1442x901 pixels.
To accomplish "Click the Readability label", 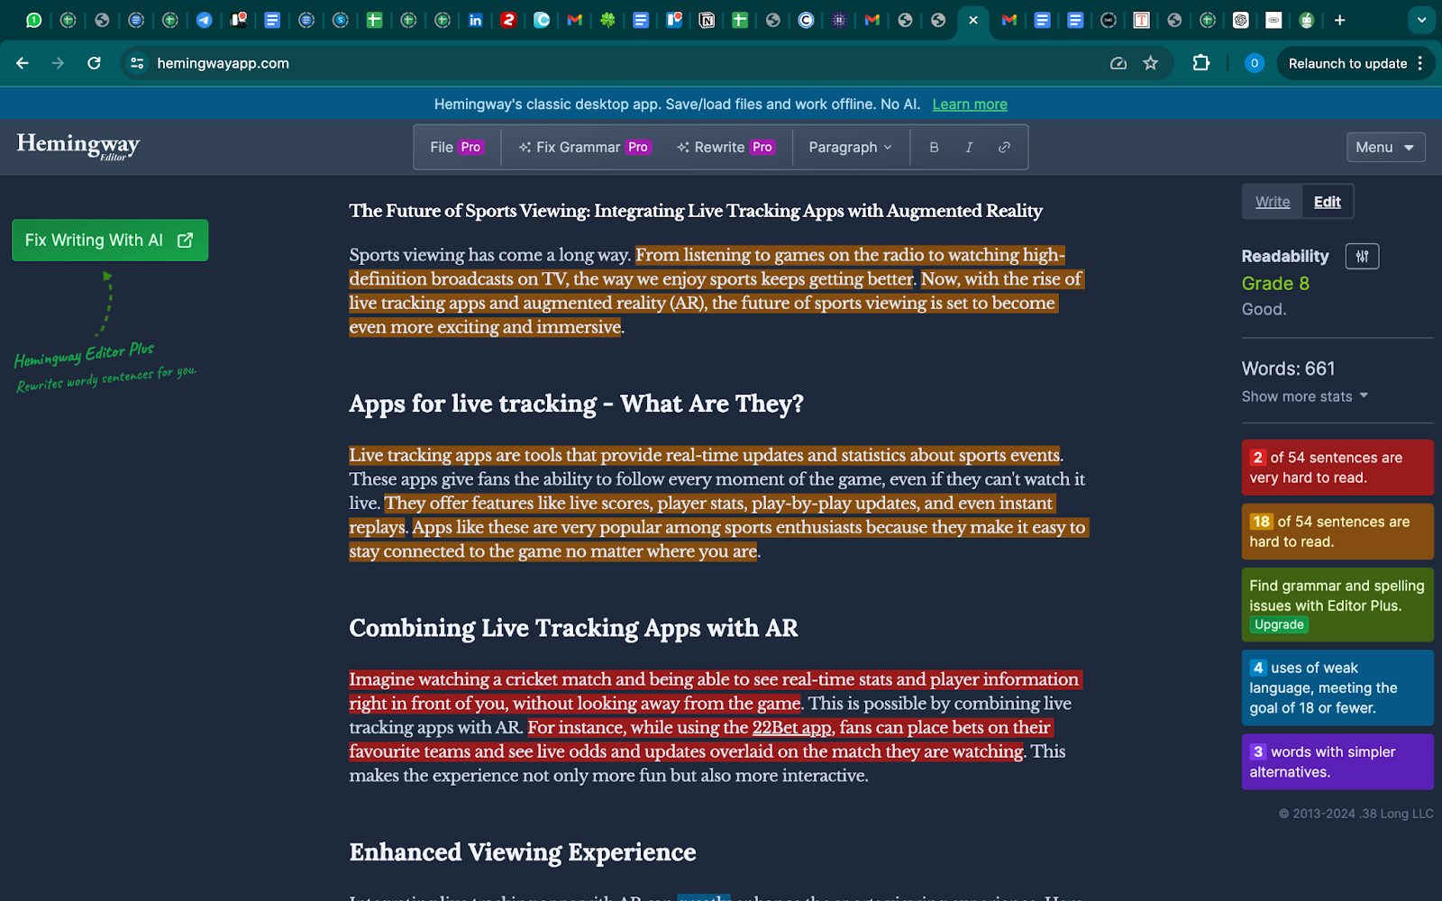I will point(1285,257).
